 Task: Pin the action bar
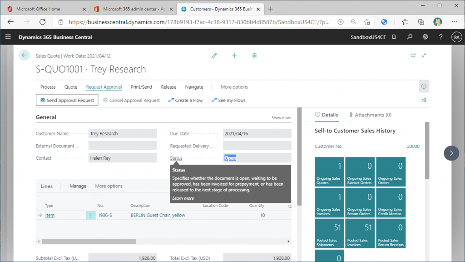(x=424, y=101)
